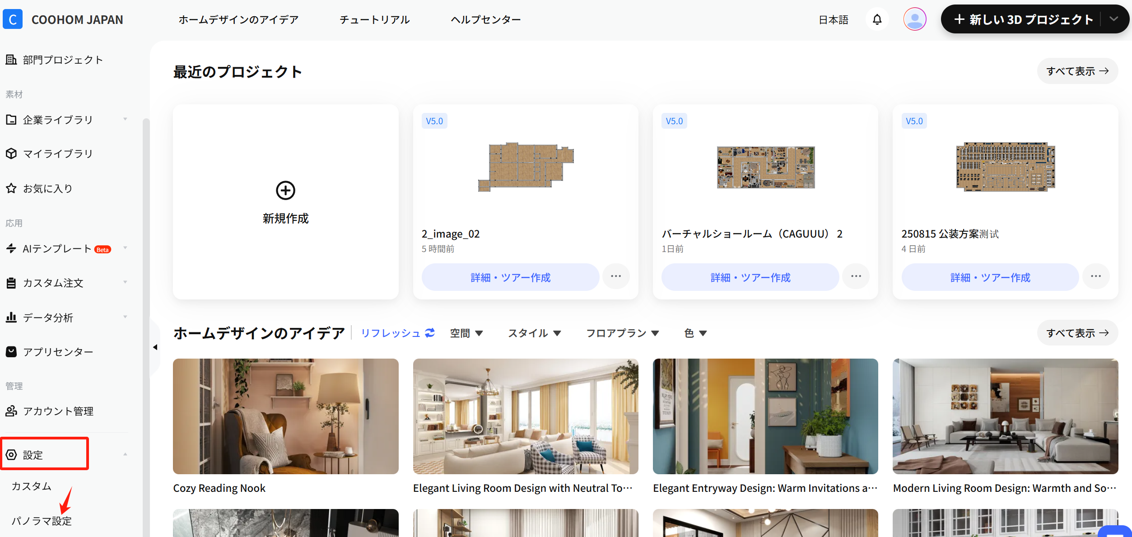Viewport: 1132px width, 537px height.
Task: Open チュートリアル in top navigation
Action: coord(375,19)
